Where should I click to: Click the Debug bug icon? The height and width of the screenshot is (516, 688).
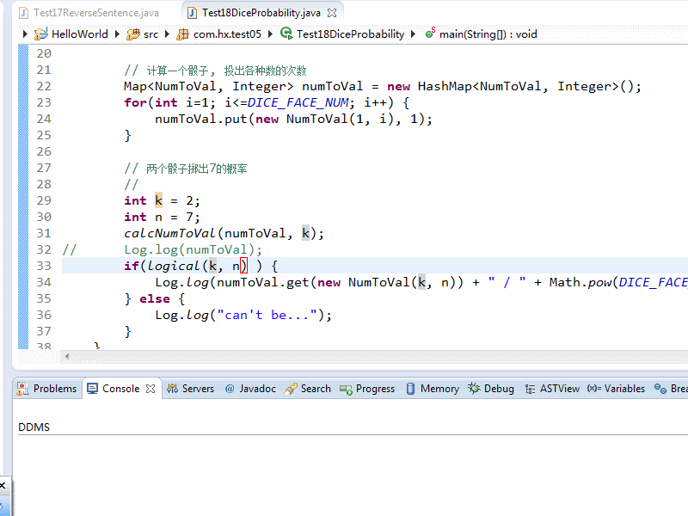click(x=474, y=388)
